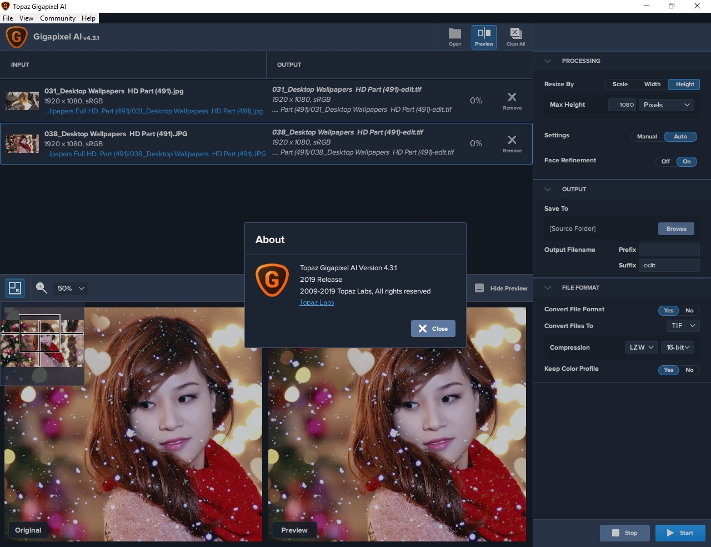Screen dimensions: 711x547
Task: Select the Width resize tab
Action: [652, 84]
